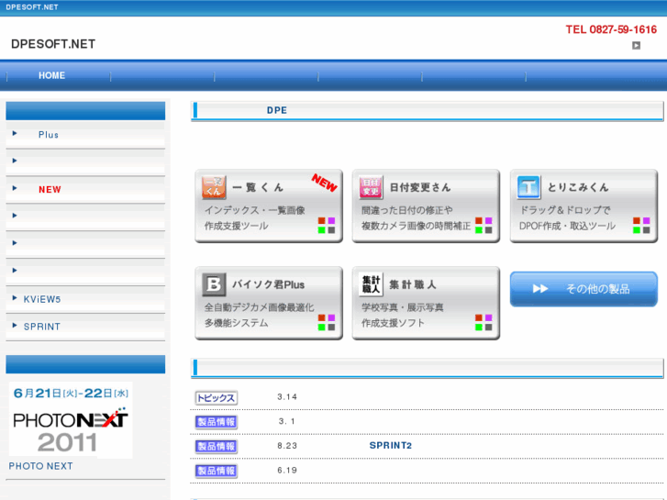Click the arrow bullet beside SPRINT

click(x=15, y=326)
